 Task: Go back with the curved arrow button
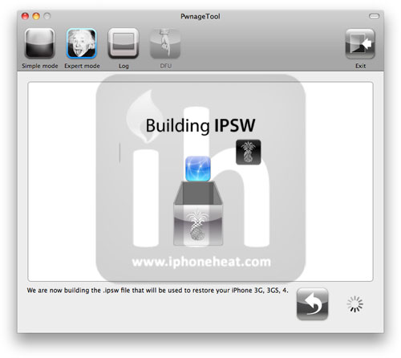pos(312,304)
